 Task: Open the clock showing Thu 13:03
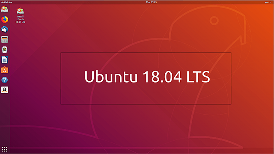(151, 2)
